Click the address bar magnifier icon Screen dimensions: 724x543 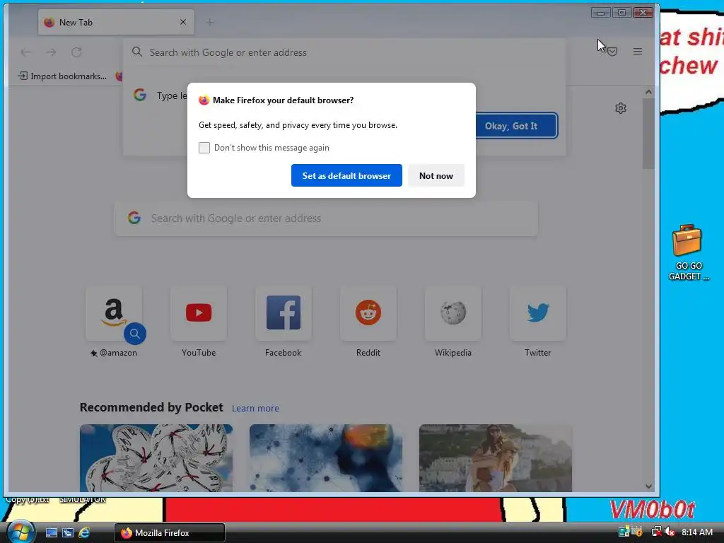pyautogui.click(x=136, y=52)
